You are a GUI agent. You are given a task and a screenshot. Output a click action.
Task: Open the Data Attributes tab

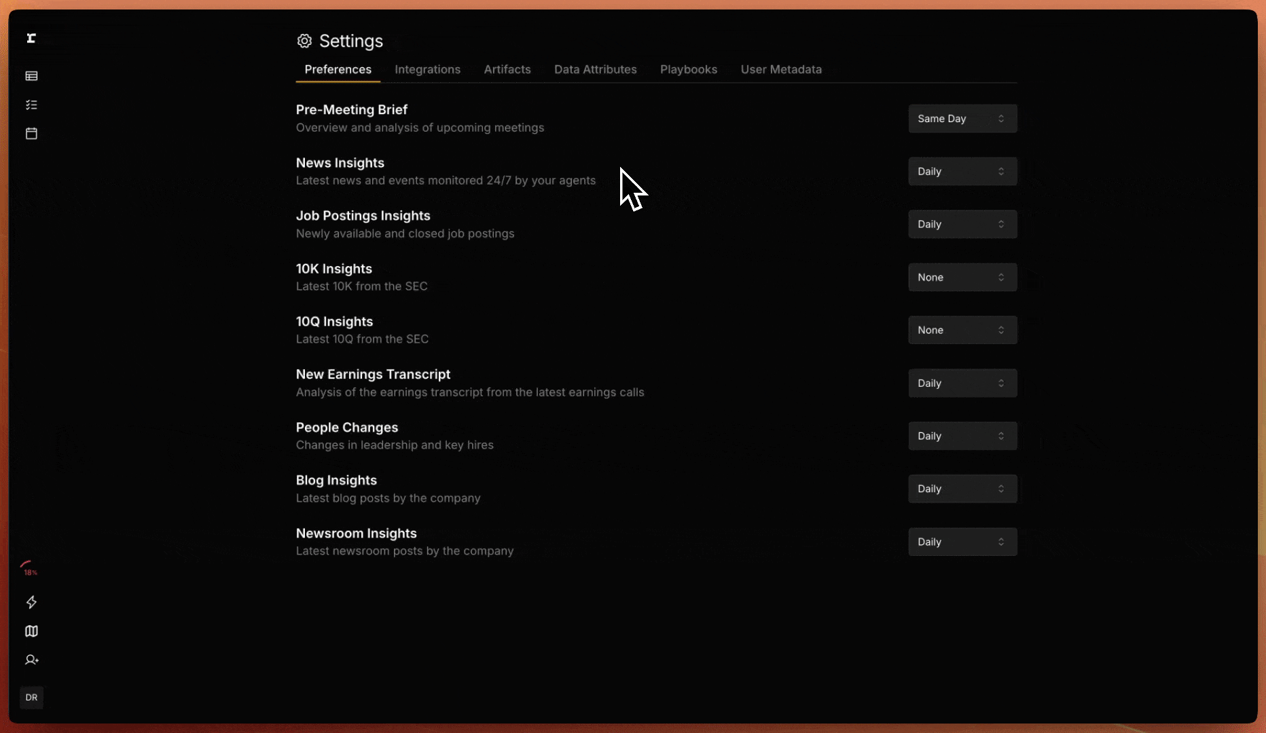tap(595, 70)
